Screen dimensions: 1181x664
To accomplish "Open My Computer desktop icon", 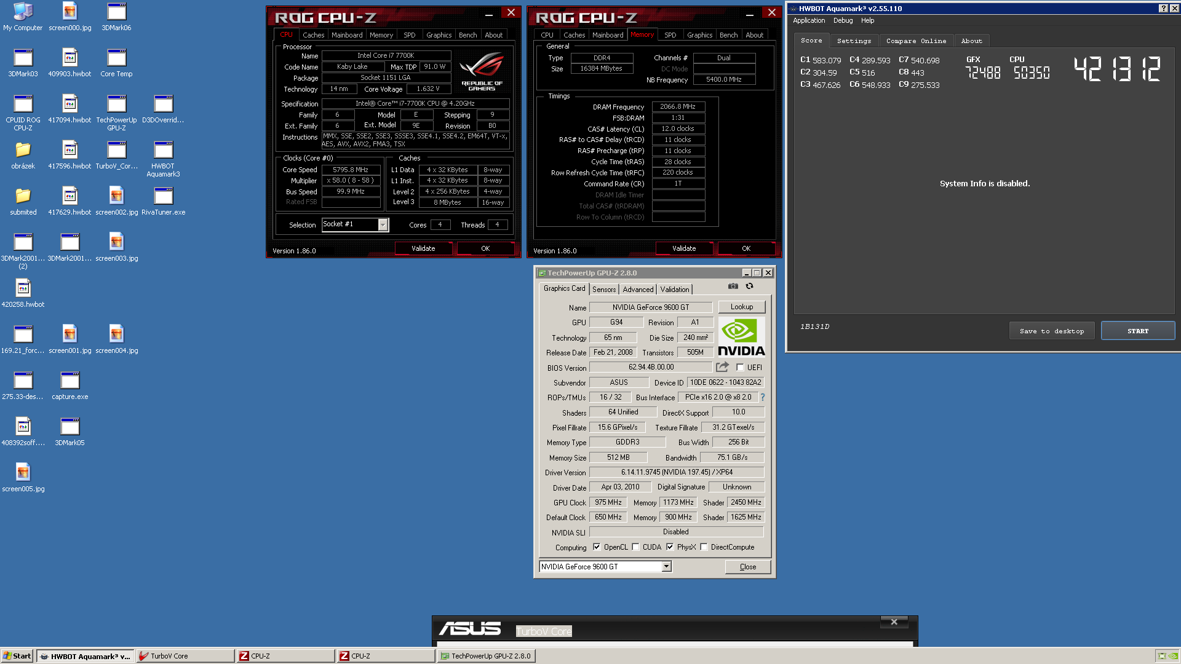I will point(23,17).
